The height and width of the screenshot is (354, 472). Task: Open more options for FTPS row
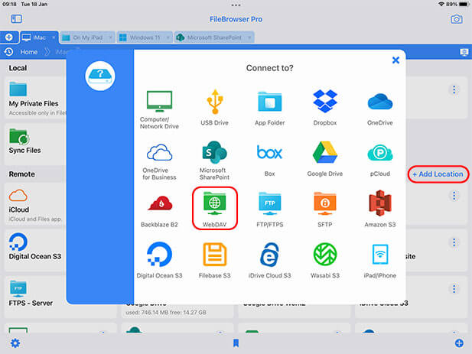tap(454, 289)
